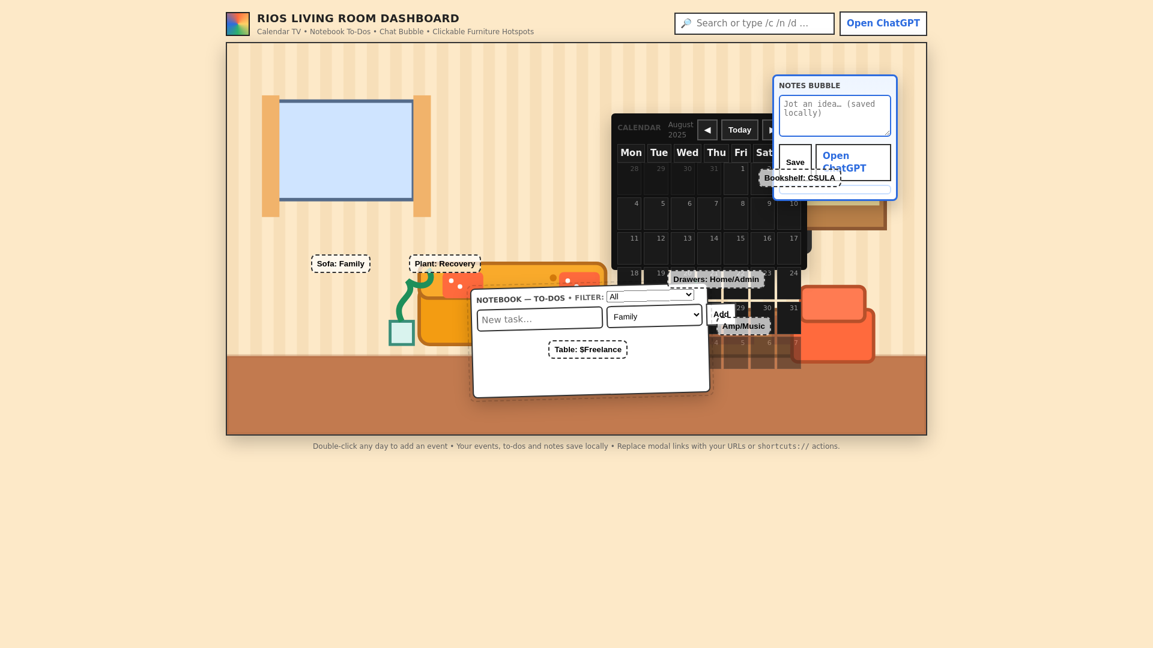Select calendar day 1 of August

coord(736,179)
